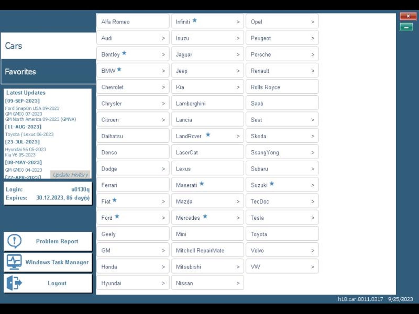This screenshot has width=419, height=314.
Task: Expand the Opel submenu arrow
Action: pyautogui.click(x=313, y=22)
